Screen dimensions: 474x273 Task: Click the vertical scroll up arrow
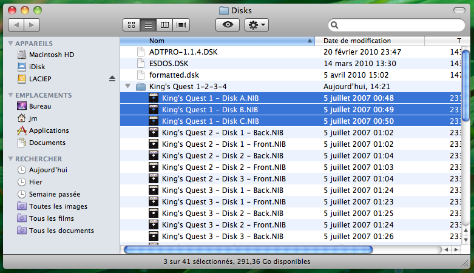click(x=466, y=231)
